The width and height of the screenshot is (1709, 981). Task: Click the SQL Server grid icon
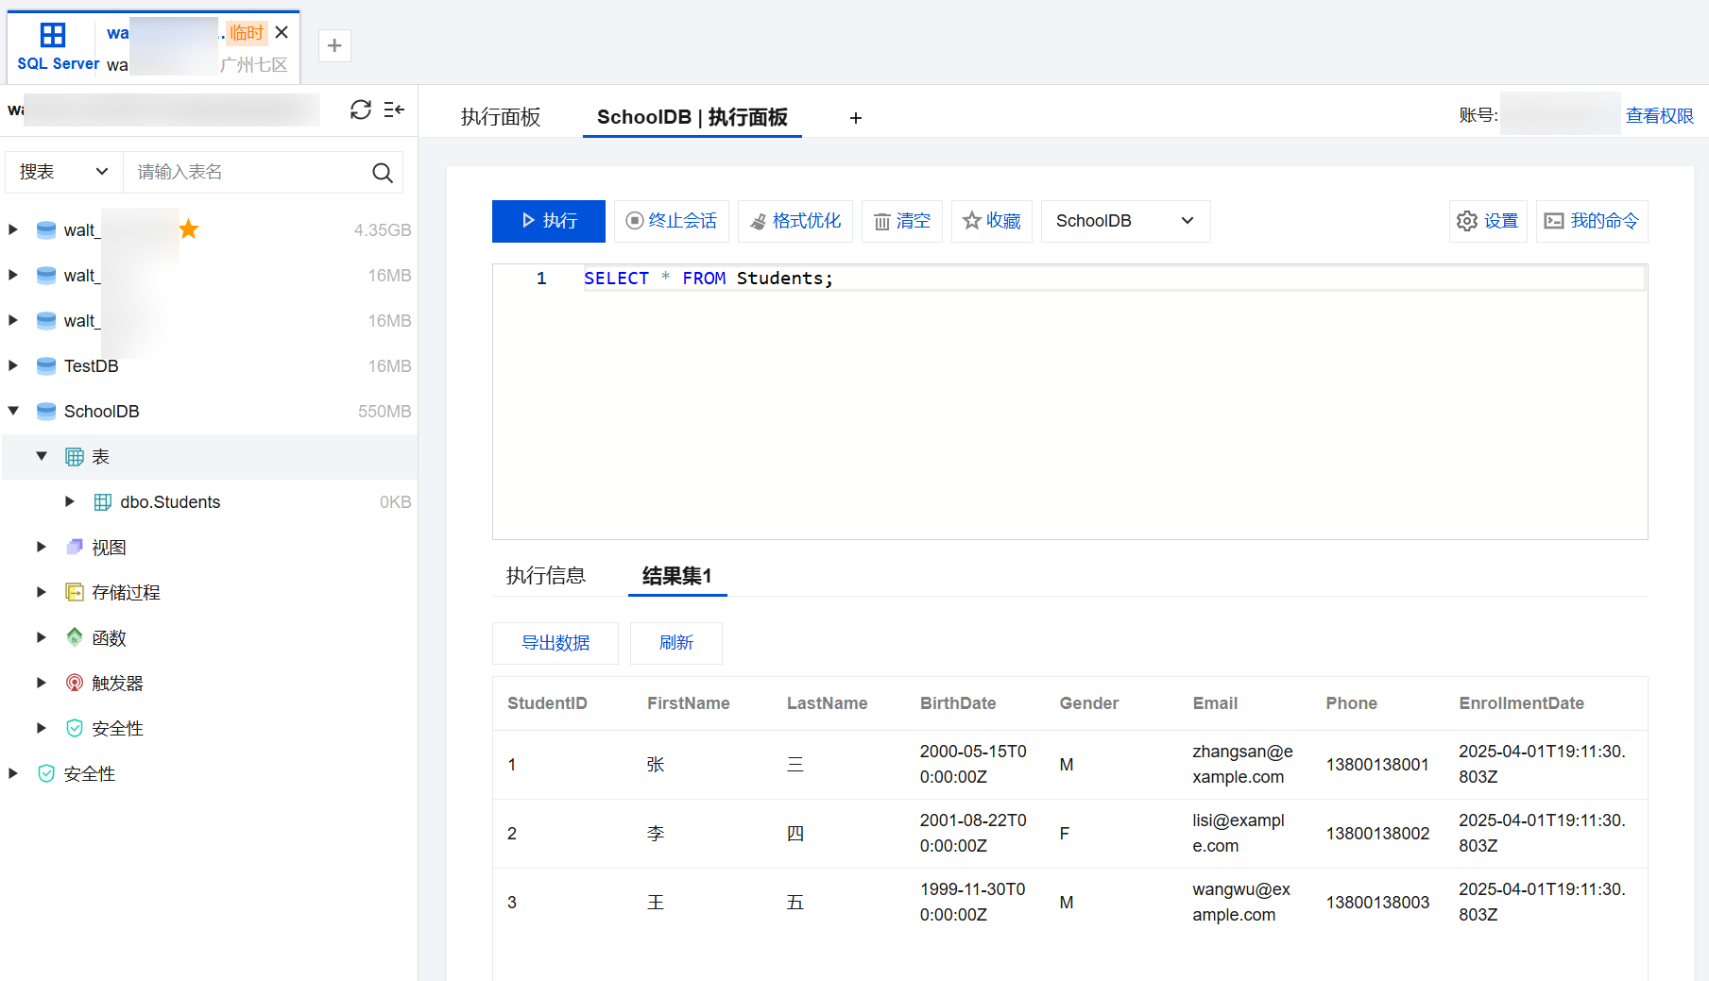point(53,36)
